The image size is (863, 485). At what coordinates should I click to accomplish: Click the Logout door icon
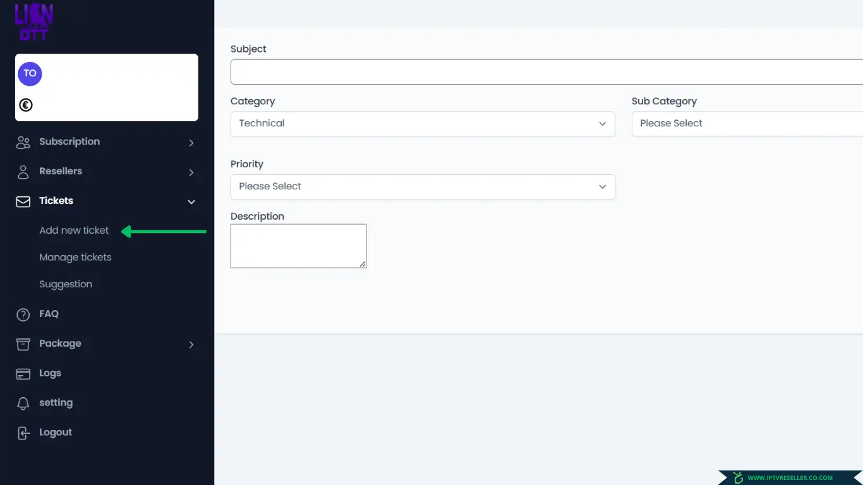point(23,433)
